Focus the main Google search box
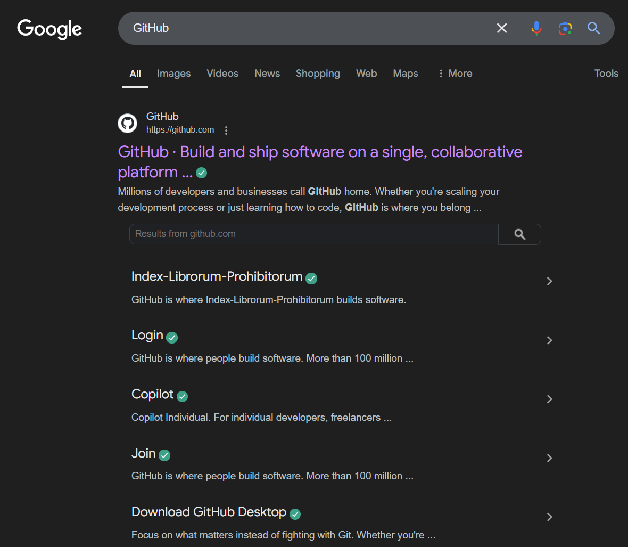The image size is (628, 547). [308, 28]
